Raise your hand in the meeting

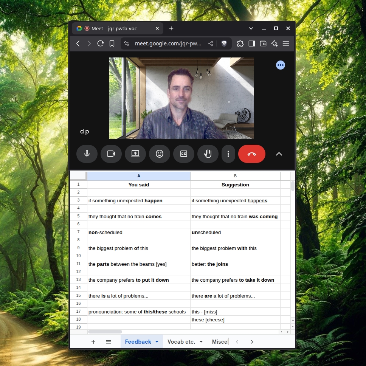[208, 154]
